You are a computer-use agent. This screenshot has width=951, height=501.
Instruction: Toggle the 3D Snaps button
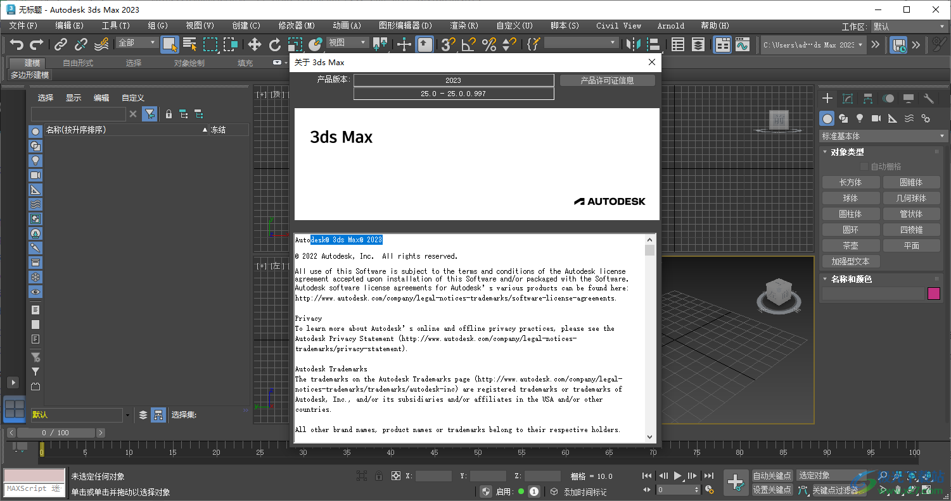coord(448,44)
